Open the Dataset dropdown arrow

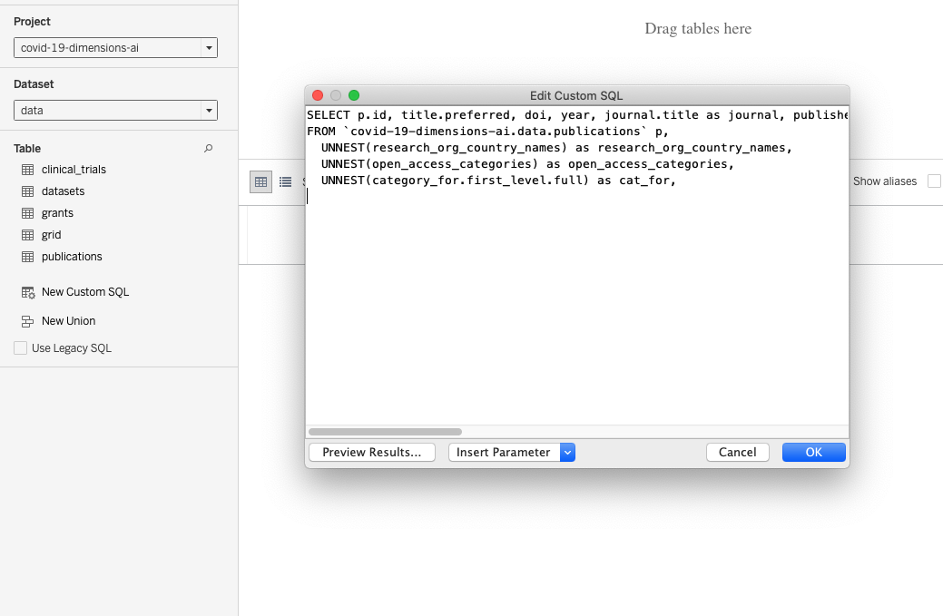point(209,111)
